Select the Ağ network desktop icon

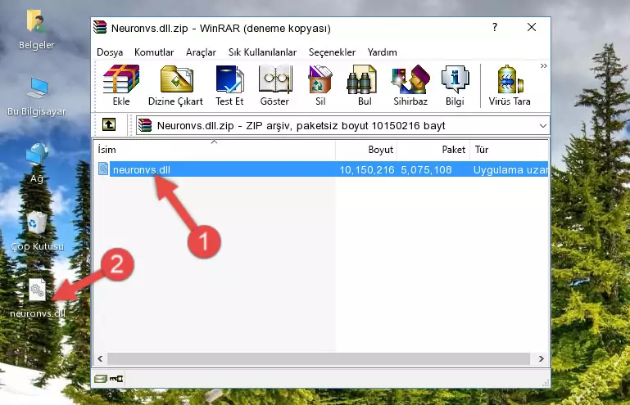pos(37,163)
